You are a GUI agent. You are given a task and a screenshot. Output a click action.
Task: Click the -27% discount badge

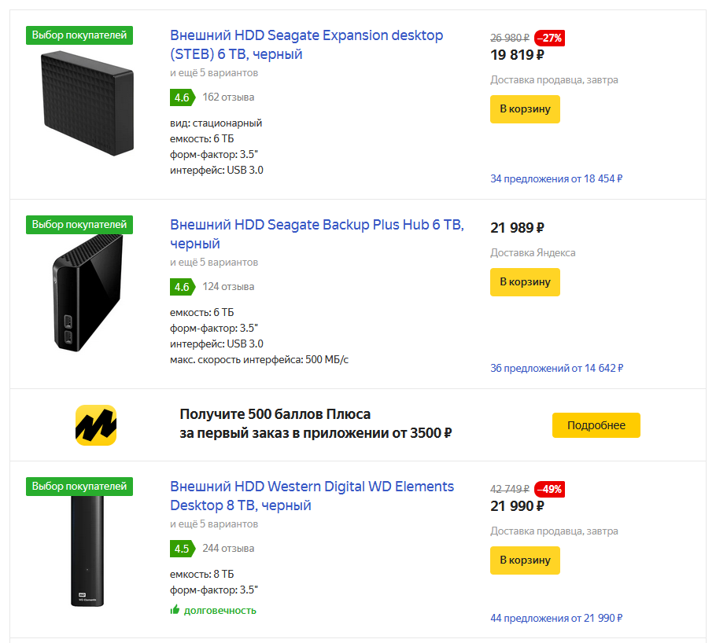[549, 38]
